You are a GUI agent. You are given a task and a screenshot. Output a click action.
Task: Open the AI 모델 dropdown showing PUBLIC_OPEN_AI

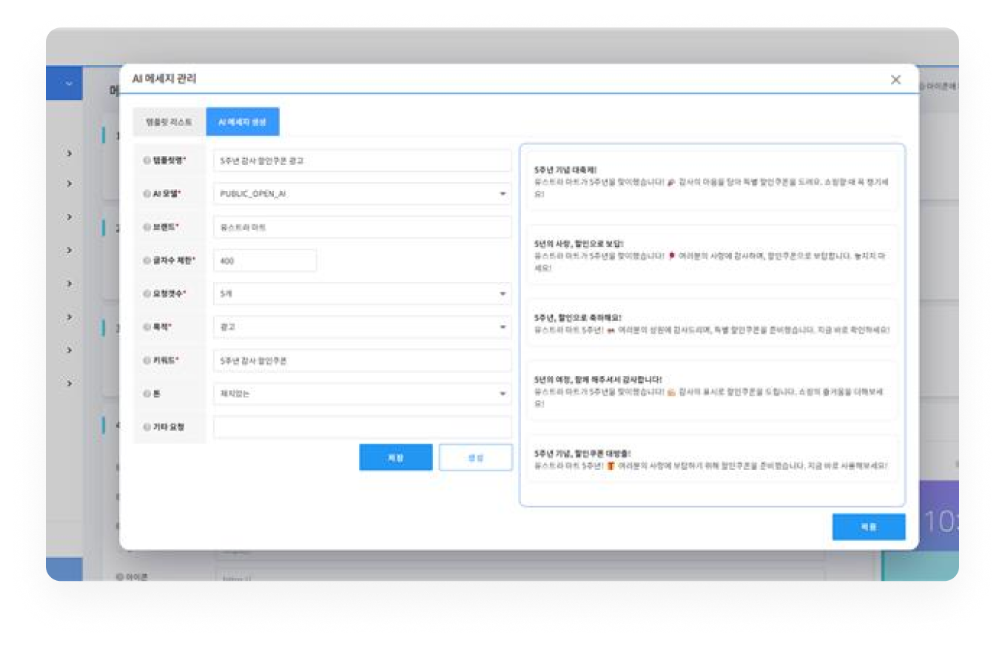pyautogui.click(x=362, y=194)
